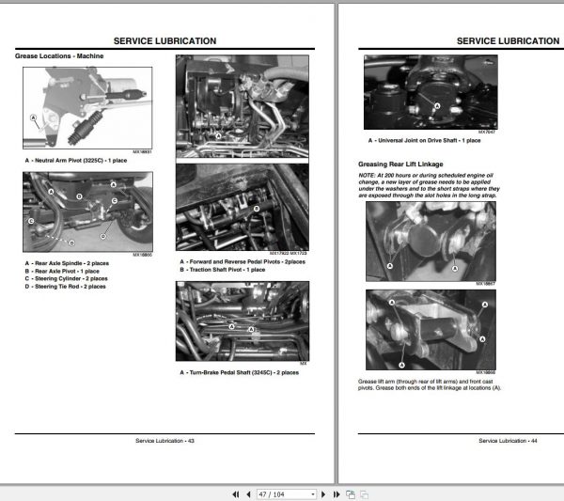
Task: Click the upper rear lift linkage photo
Action: (431, 242)
